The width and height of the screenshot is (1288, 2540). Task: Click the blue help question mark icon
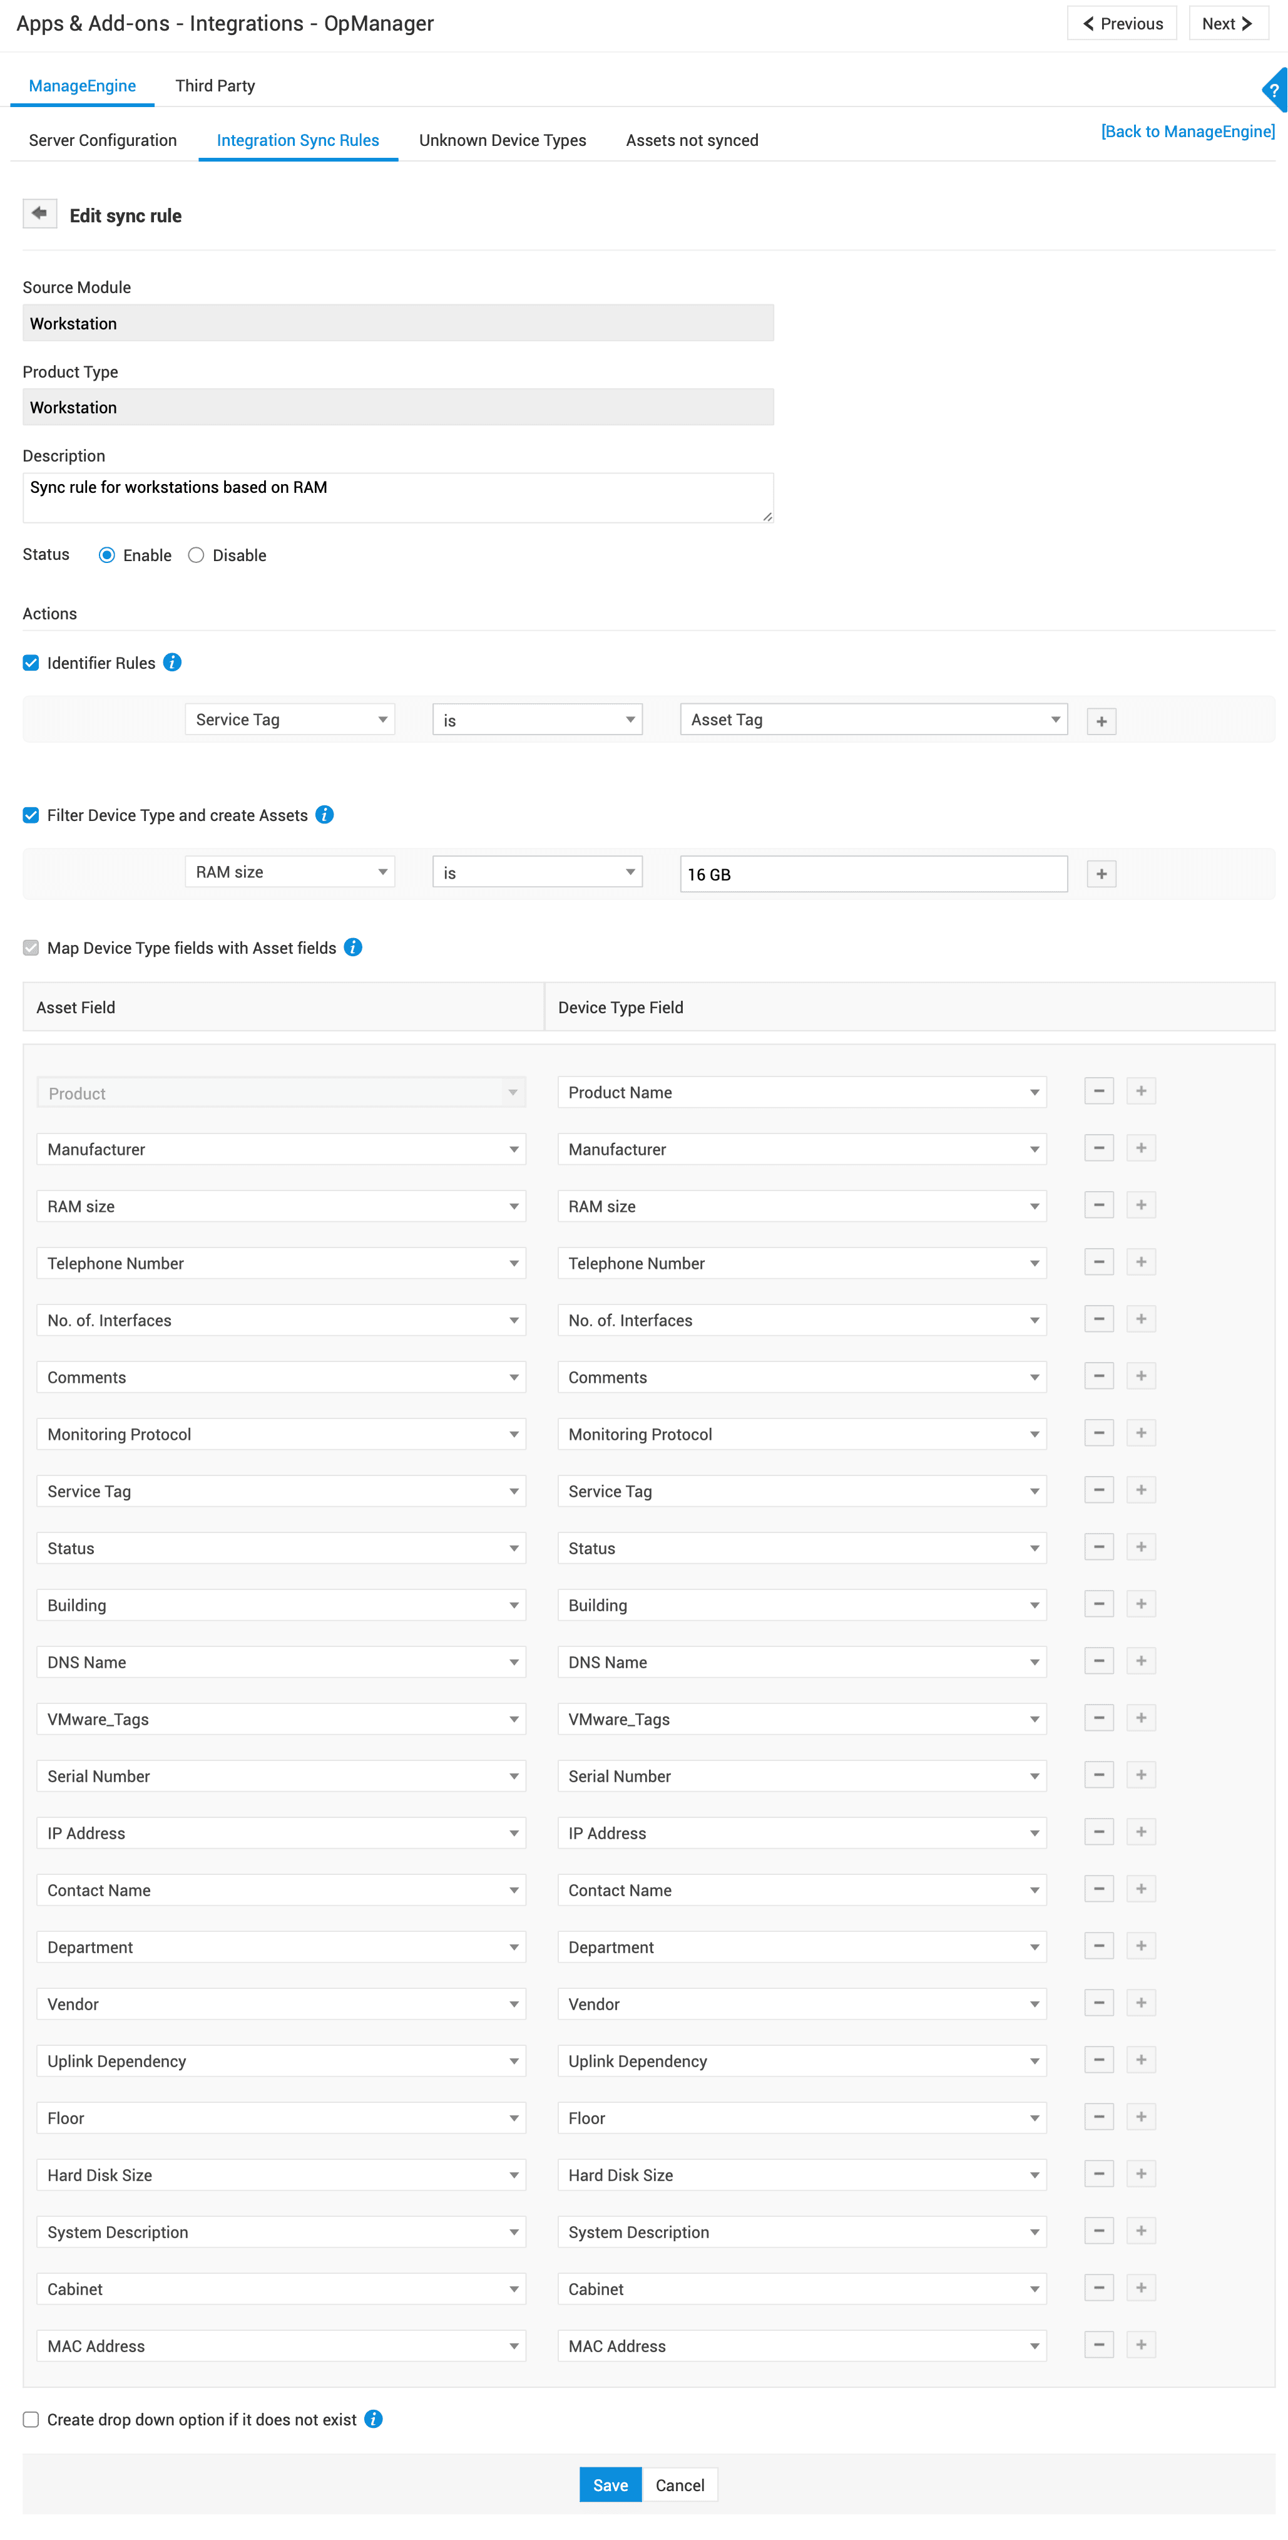1274,91
